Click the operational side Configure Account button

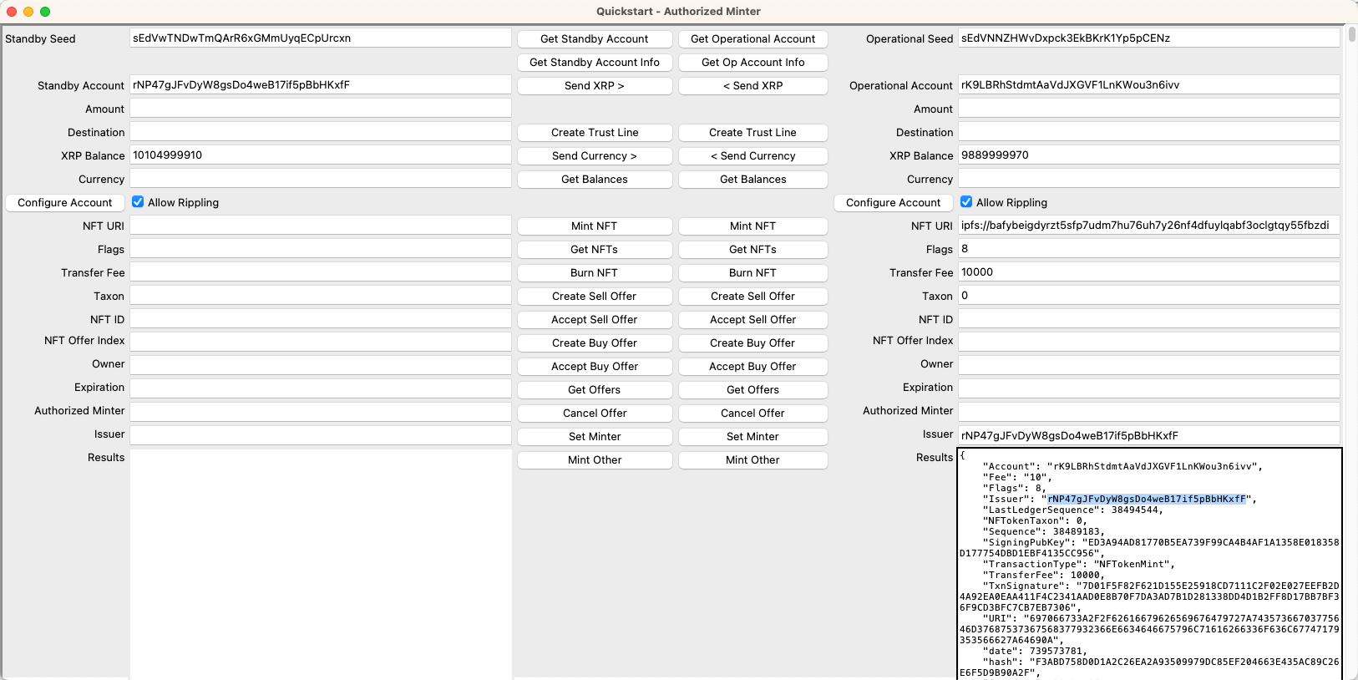(x=893, y=203)
